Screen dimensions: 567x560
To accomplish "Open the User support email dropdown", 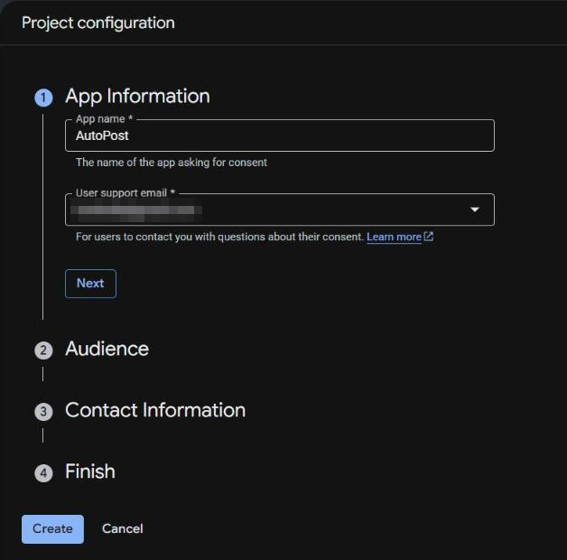I will click(x=280, y=210).
